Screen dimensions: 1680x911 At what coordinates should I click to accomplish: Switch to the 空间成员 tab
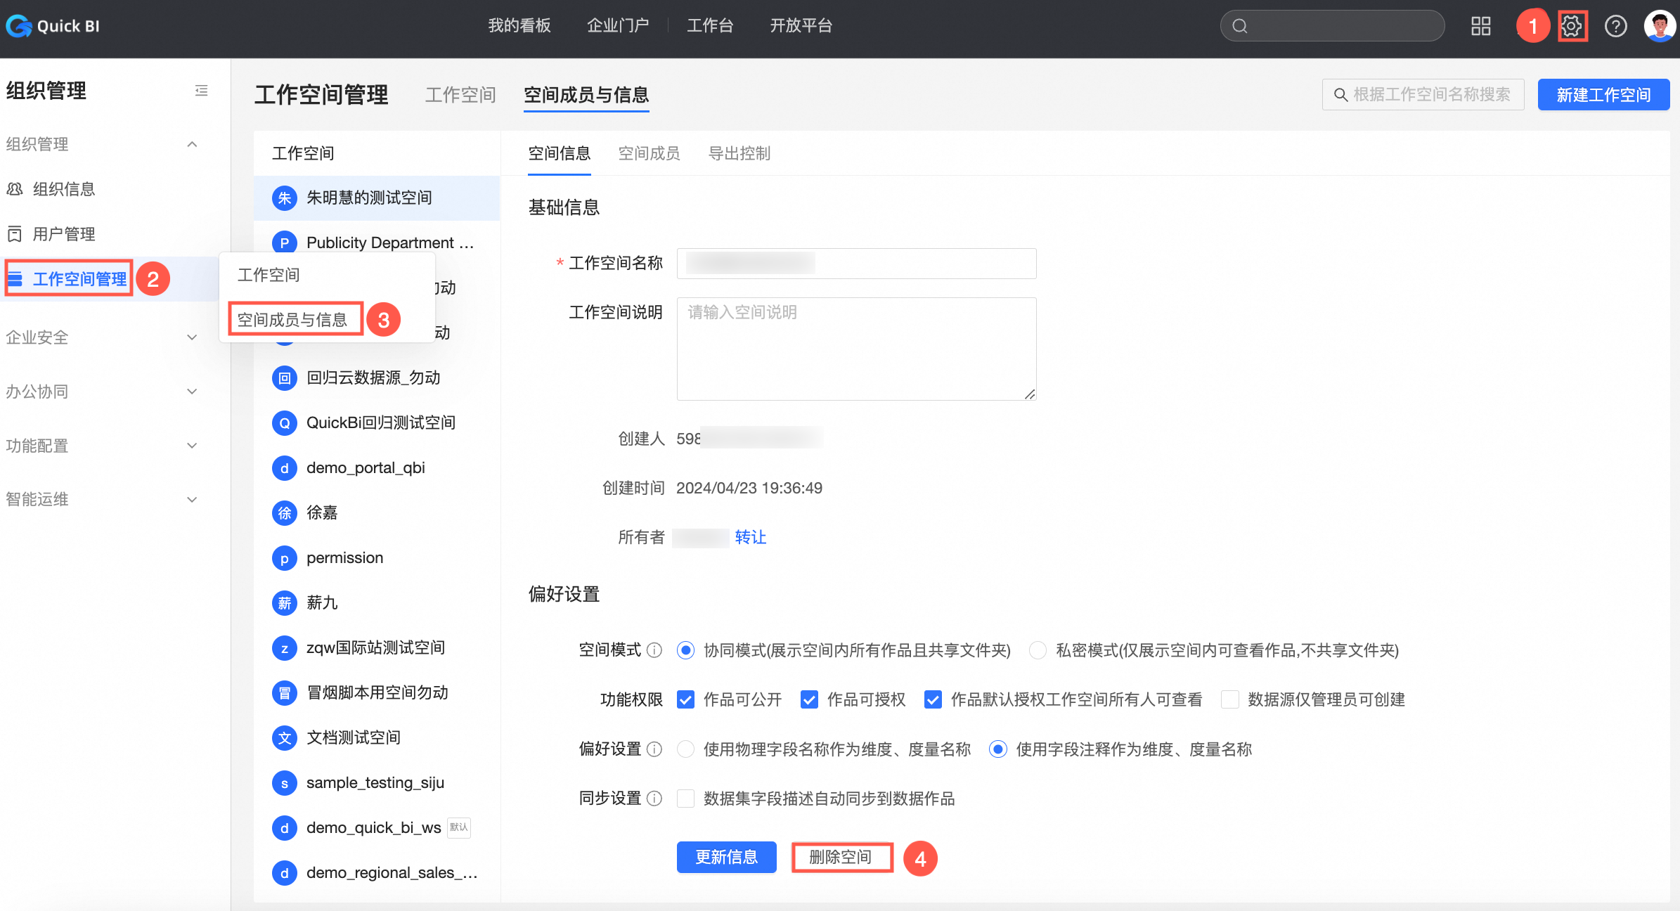(649, 153)
